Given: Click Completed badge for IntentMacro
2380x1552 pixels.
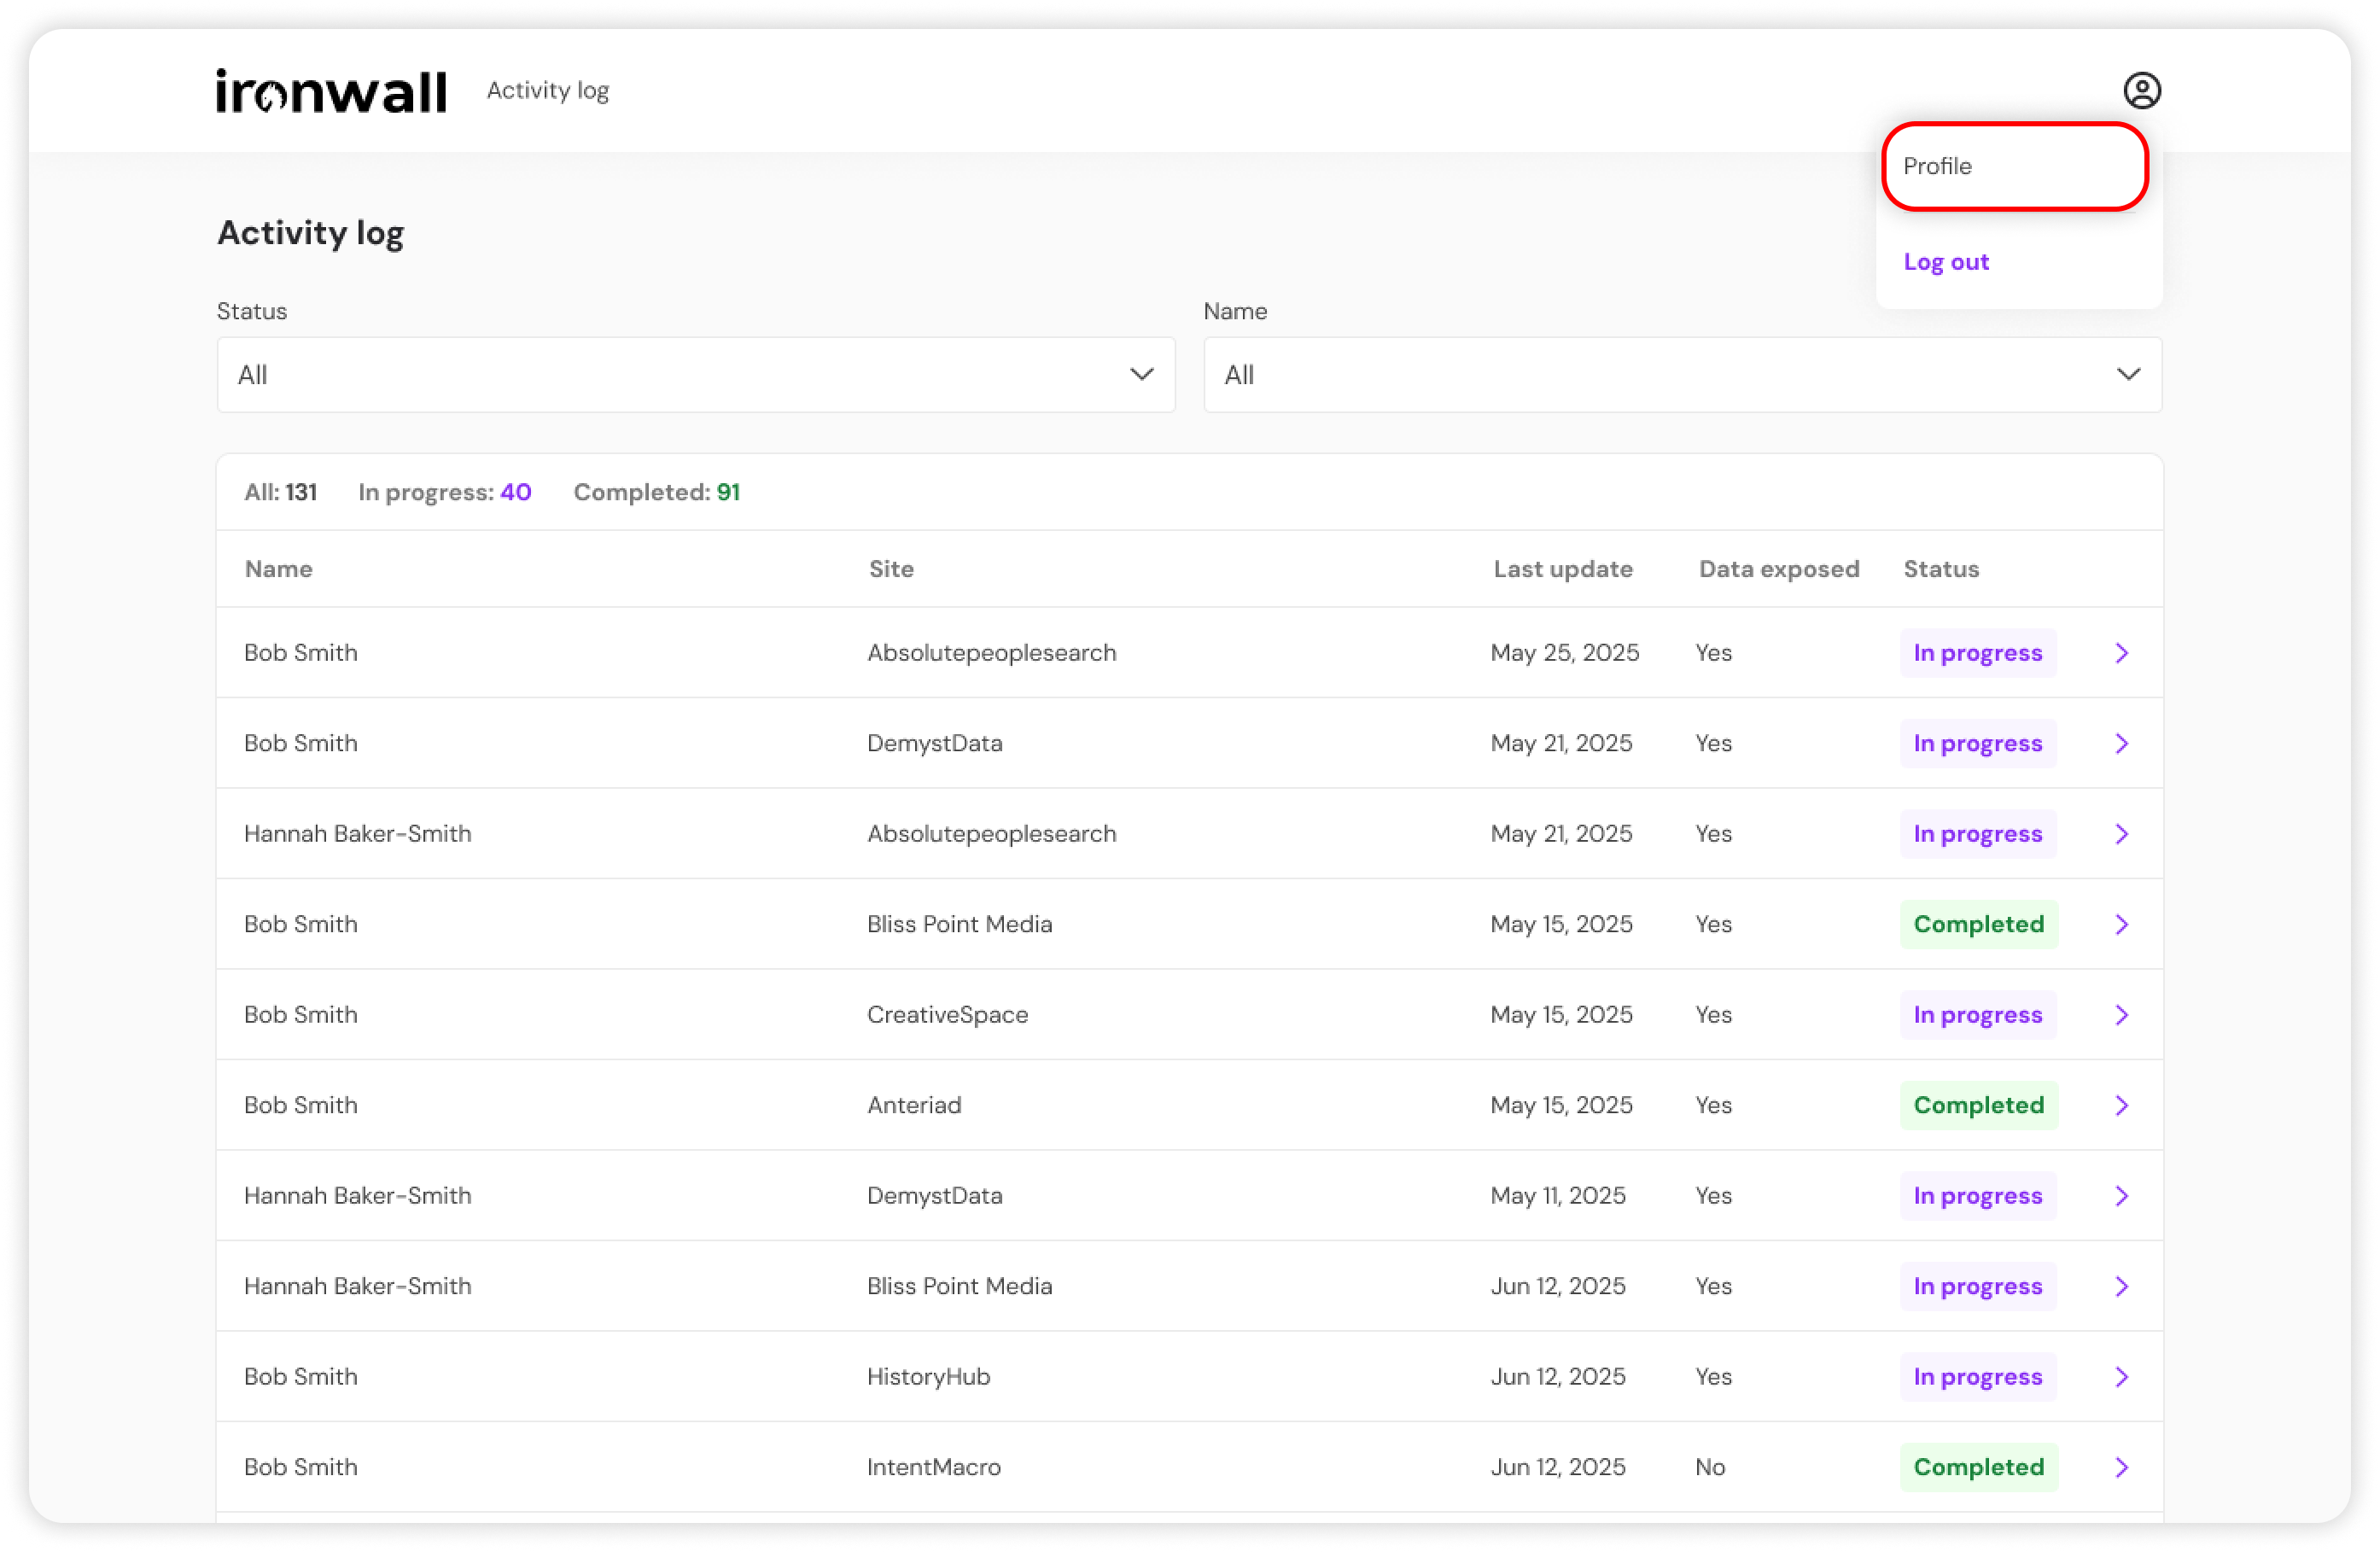Looking at the screenshot, I should point(1978,1468).
